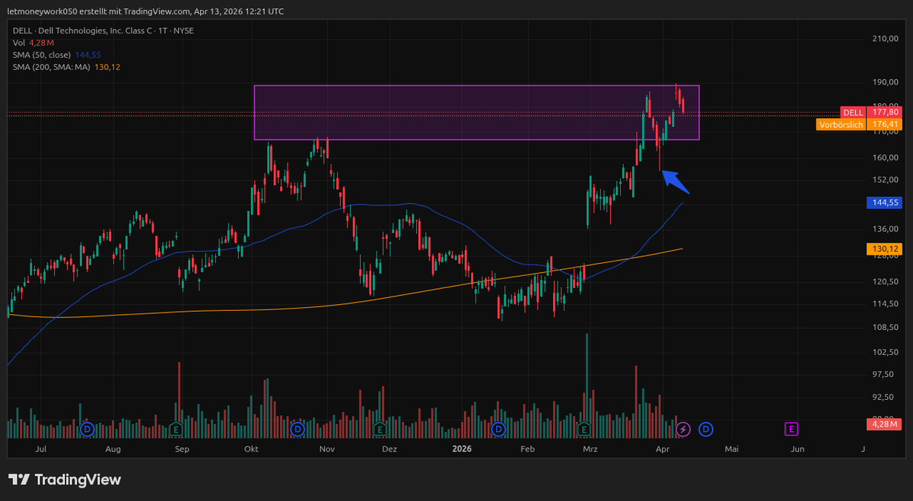Select the red volume axis label 4,28 M
Image resolution: width=913 pixels, height=501 pixels.
pos(885,423)
